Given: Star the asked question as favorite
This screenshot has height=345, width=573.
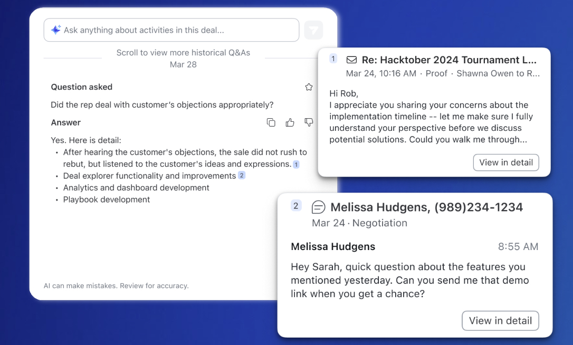Looking at the screenshot, I should [x=309, y=87].
